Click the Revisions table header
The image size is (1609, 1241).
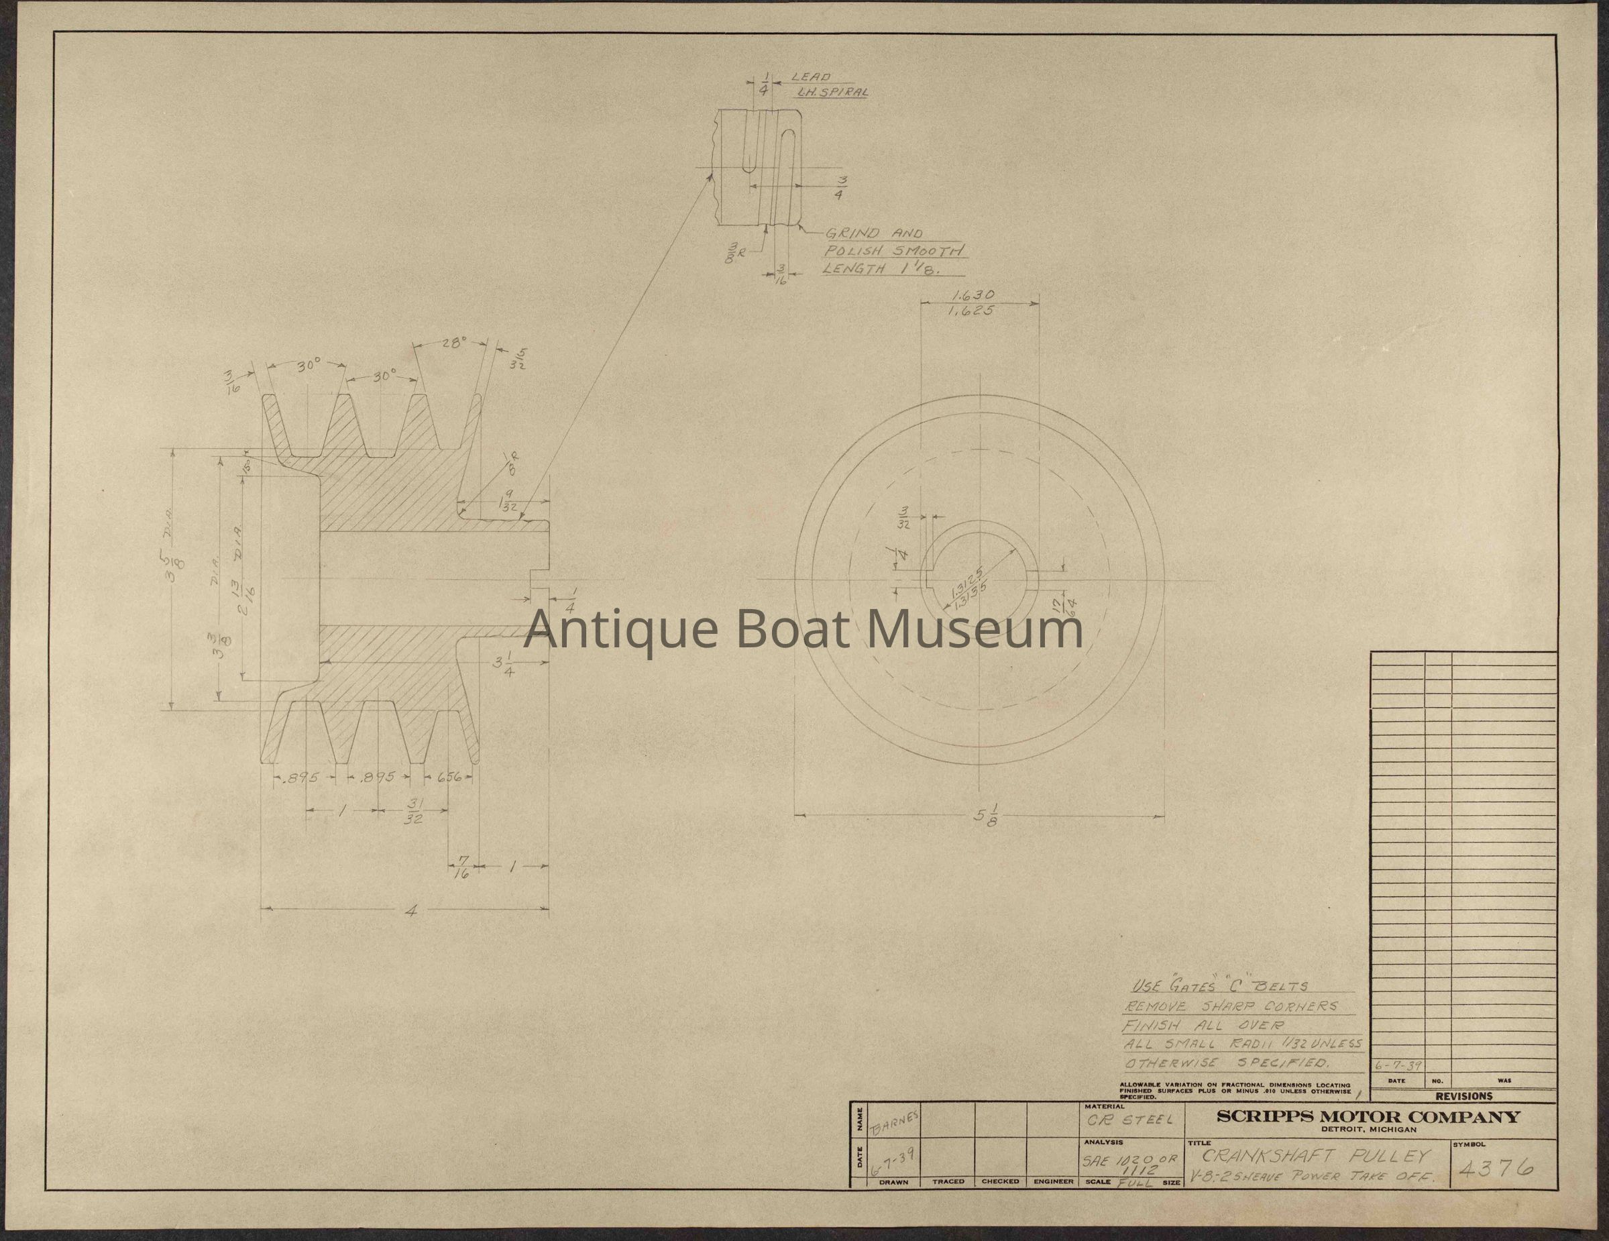click(1463, 1096)
